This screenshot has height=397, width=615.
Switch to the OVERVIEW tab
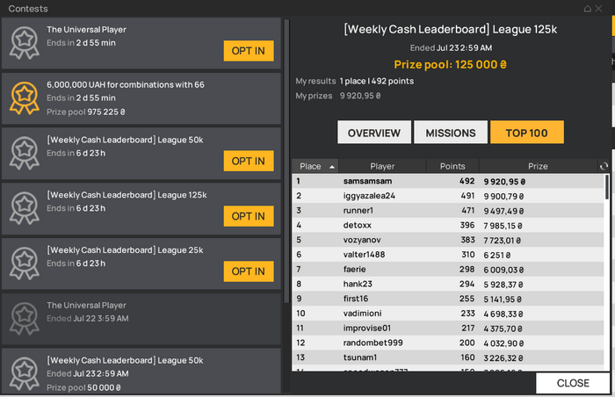coord(374,133)
